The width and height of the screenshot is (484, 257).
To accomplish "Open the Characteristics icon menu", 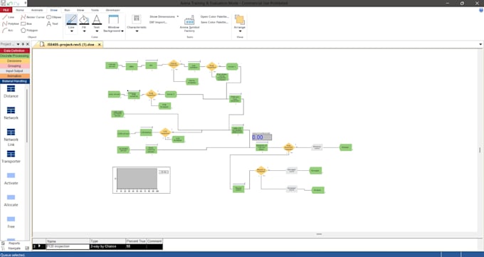I will pos(137,23).
